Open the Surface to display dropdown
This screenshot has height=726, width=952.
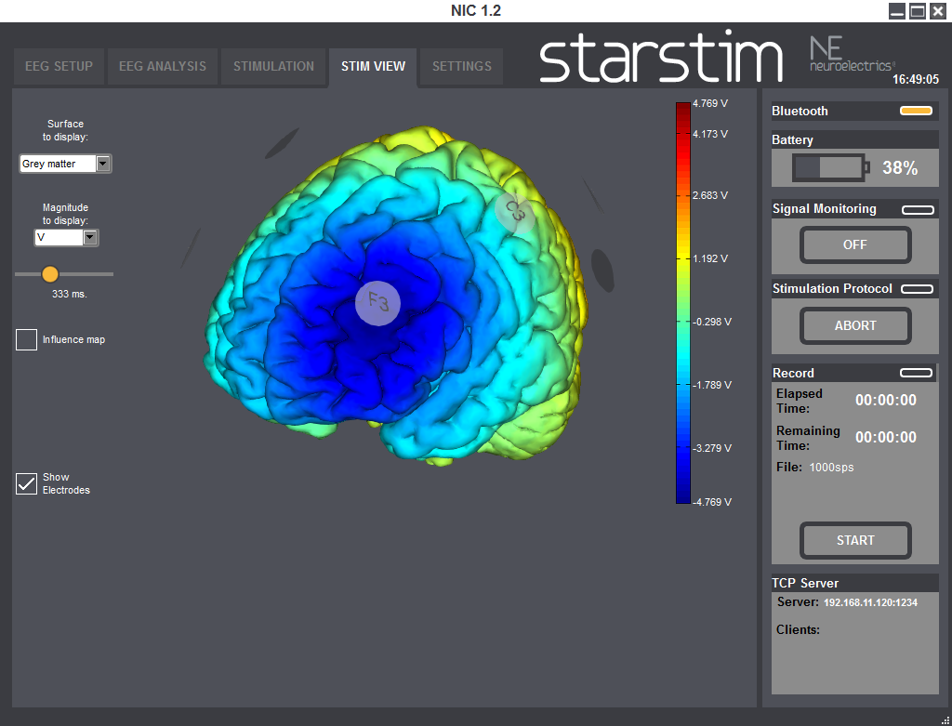pyautogui.click(x=65, y=164)
